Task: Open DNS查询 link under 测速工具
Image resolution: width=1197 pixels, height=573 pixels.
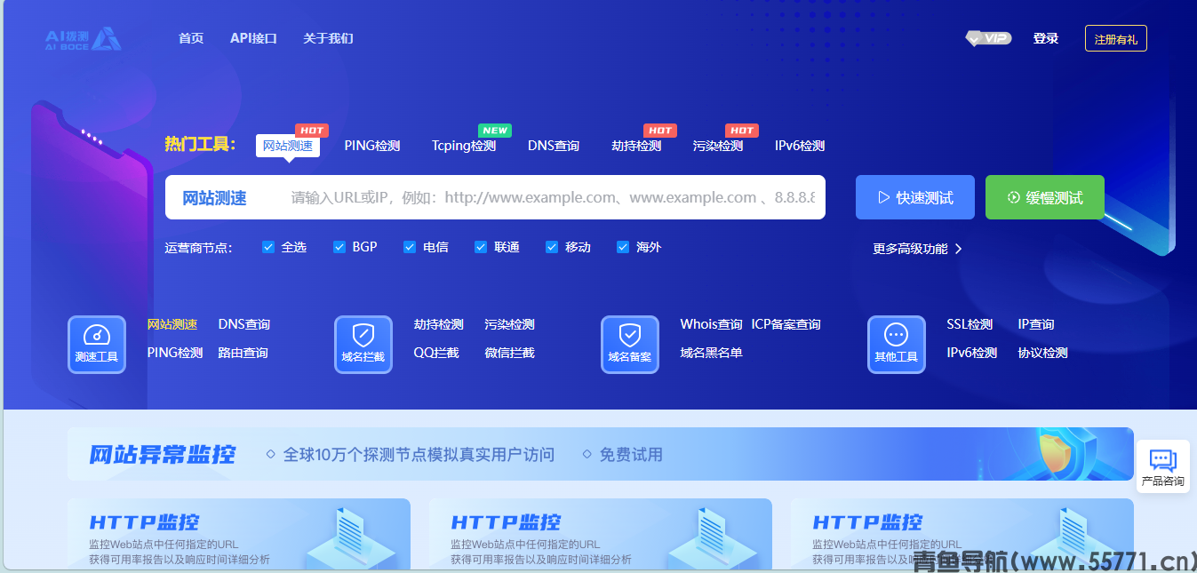Action: click(x=244, y=324)
